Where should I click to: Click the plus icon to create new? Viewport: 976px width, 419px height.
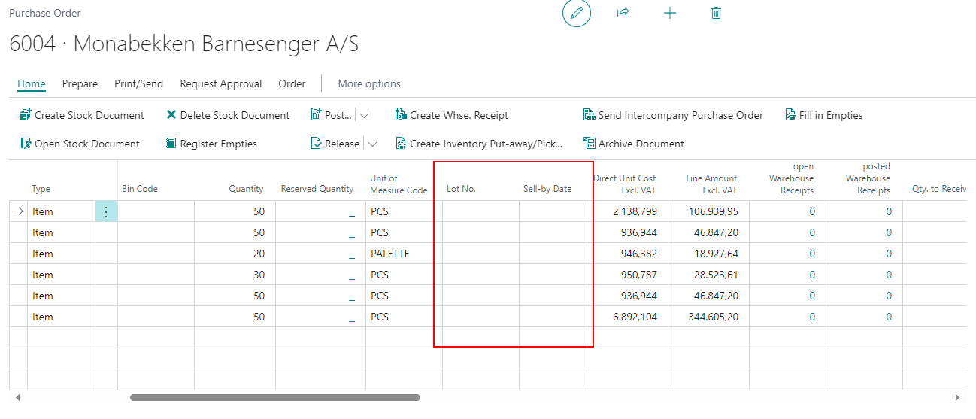pyautogui.click(x=670, y=14)
